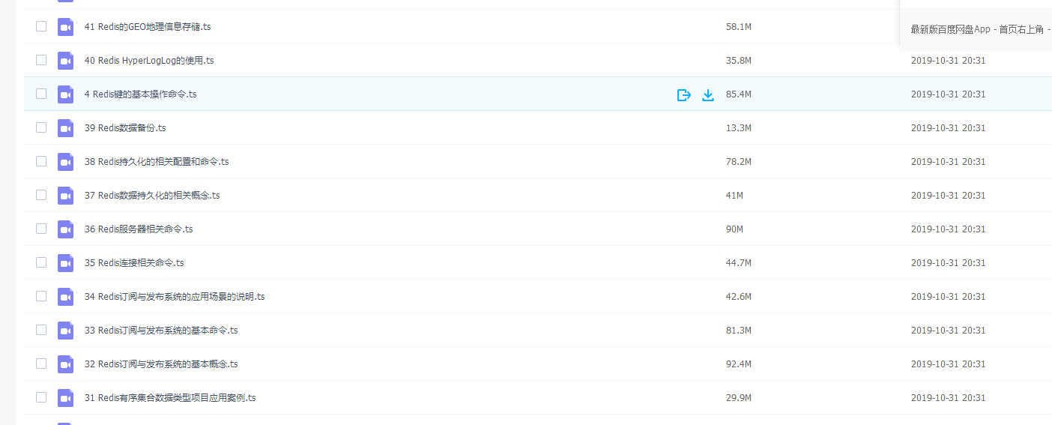Open file 36 Redis服务器相关命令.ts

coord(139,229)
